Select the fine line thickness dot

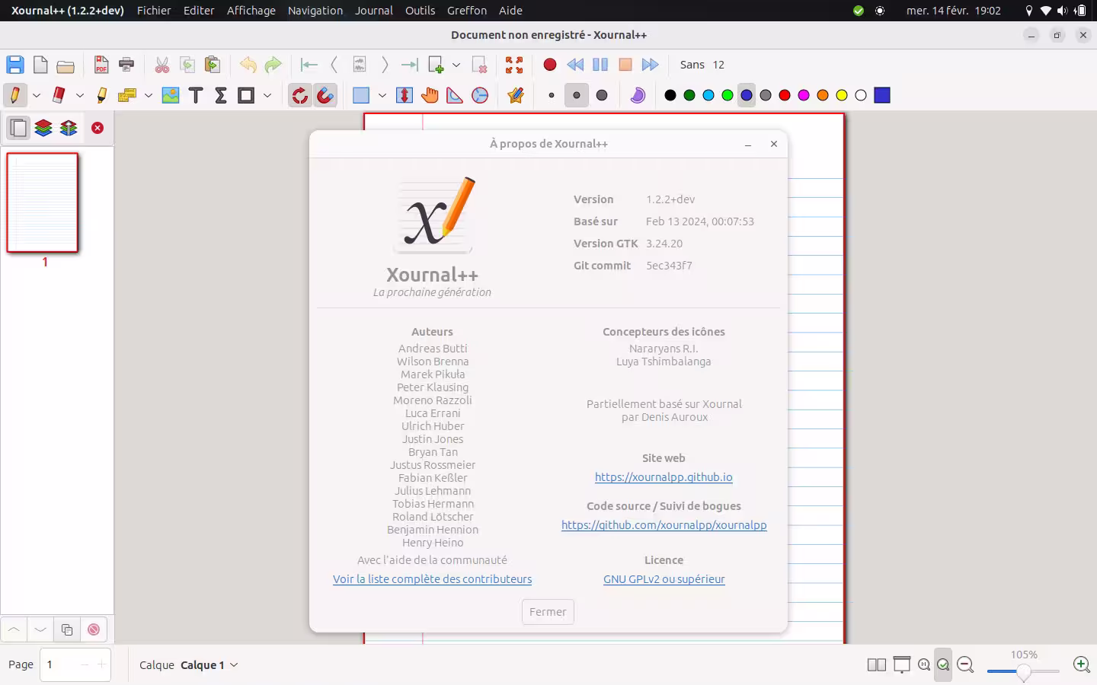(552, 95)
